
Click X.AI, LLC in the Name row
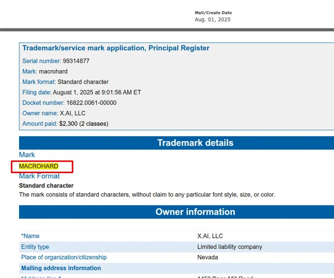[x=210, y=236]
